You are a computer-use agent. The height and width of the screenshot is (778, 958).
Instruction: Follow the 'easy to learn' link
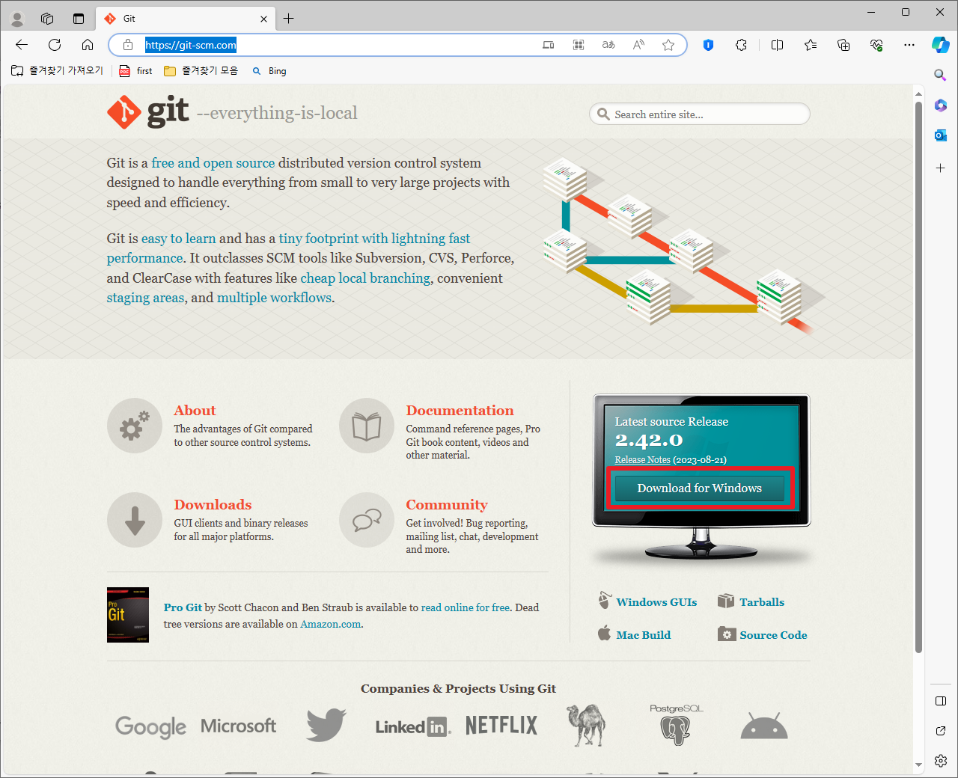[178, 239]
